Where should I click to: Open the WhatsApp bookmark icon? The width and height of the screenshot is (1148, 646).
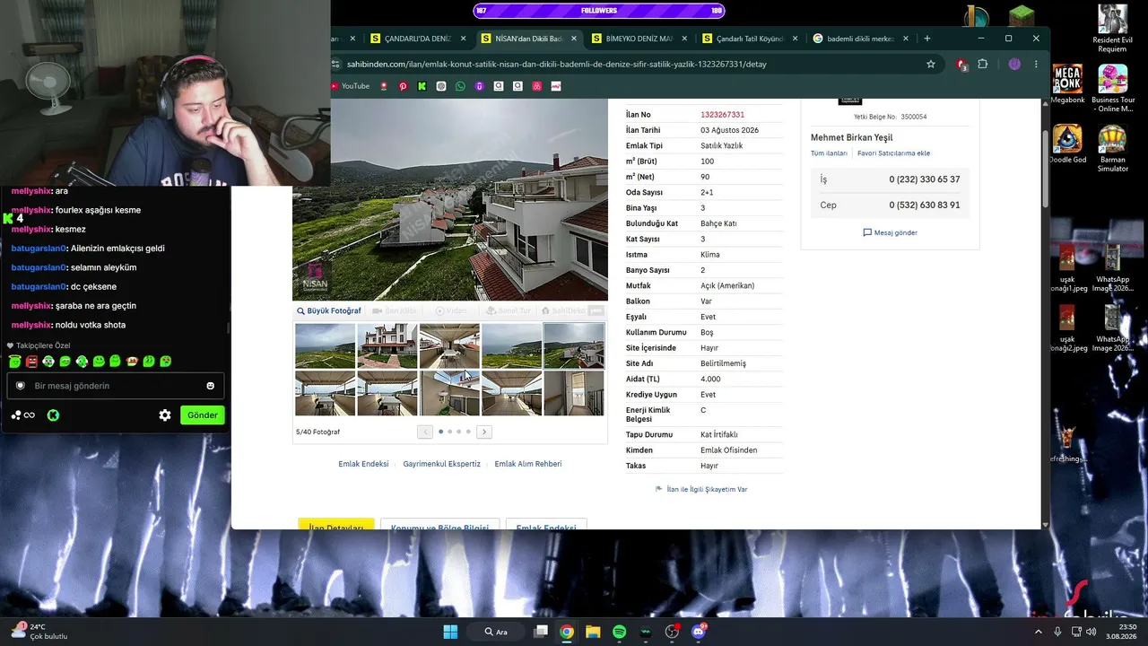tap(460, 86)
